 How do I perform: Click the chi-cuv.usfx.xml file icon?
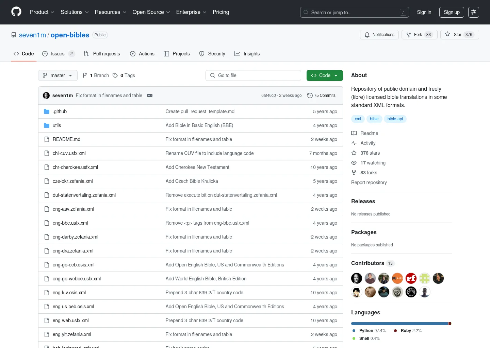pos(47,153)
